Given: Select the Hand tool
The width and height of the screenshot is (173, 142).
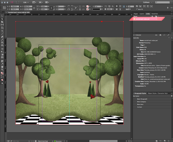Looking at the screenshot, I should click(x=2, y=67).
